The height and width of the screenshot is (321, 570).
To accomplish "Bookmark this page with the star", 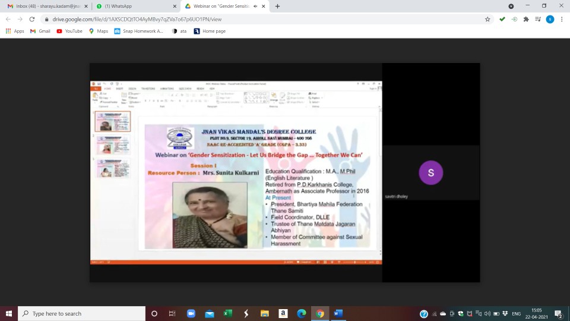I will click(487, 19).
